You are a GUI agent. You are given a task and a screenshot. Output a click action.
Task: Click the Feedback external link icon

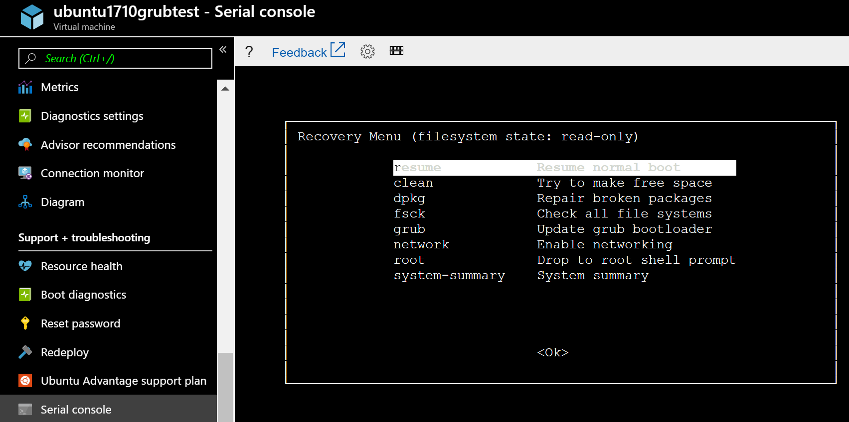[x=338, y=50]
